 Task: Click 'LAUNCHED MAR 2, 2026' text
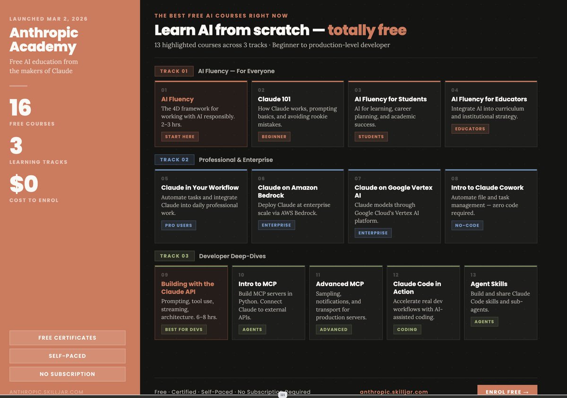pyautogui.click(x=49, y=19)
